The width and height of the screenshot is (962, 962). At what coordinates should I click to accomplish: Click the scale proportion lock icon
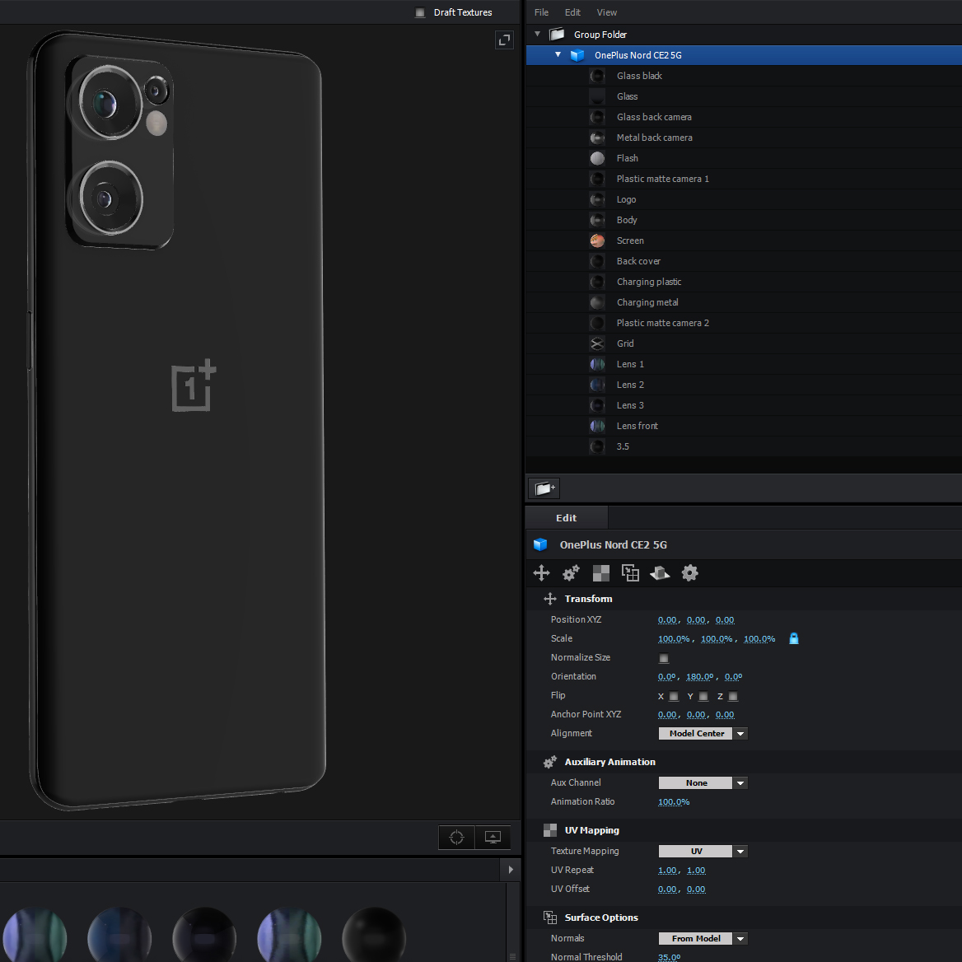tap(793, 638)
